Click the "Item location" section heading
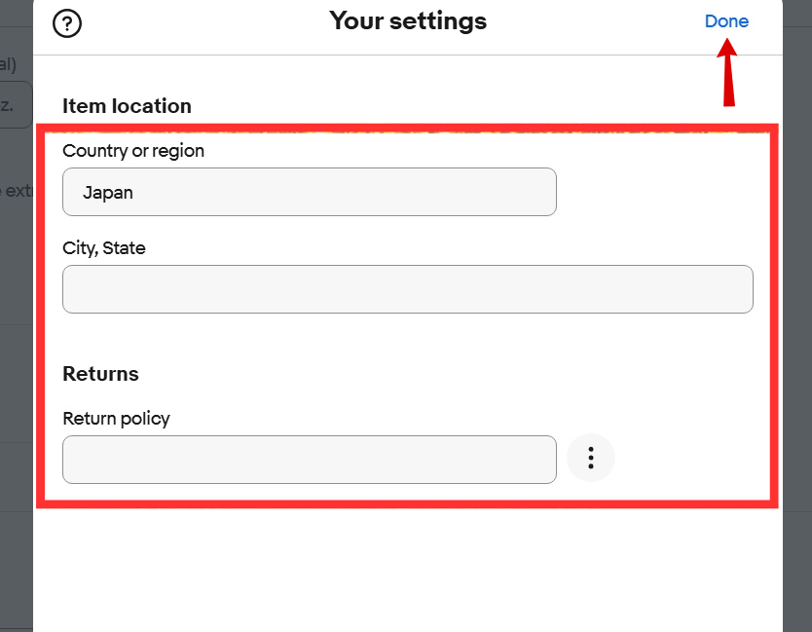 click(x=127, y=106)
